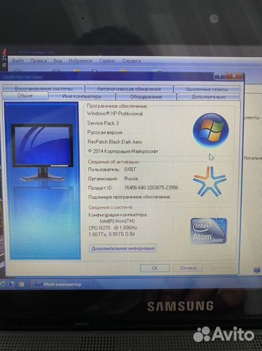262x351 pixels.
Task: Click the organization value Russia
Action: [131, 179]
